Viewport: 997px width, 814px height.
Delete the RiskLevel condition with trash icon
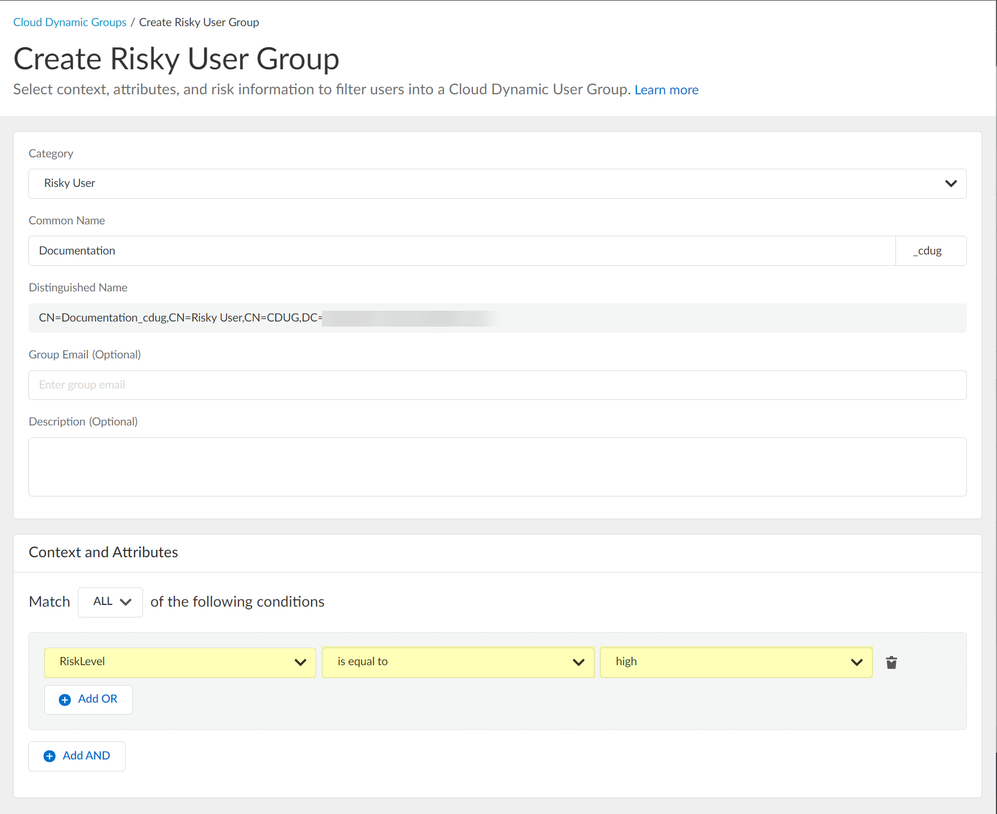(x=891, y=662)
